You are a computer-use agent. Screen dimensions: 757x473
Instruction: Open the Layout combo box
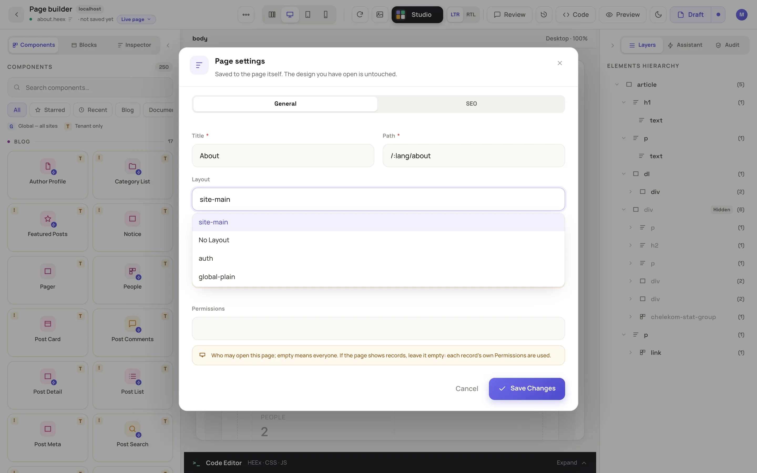point(378,199)
